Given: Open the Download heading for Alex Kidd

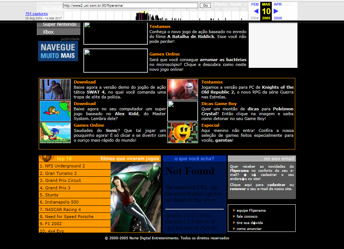Looking at the screenshot, I should (85, 104).
